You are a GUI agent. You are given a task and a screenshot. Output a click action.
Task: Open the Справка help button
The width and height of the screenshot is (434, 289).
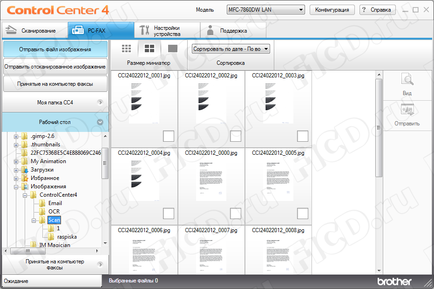[x=378, y=10]
